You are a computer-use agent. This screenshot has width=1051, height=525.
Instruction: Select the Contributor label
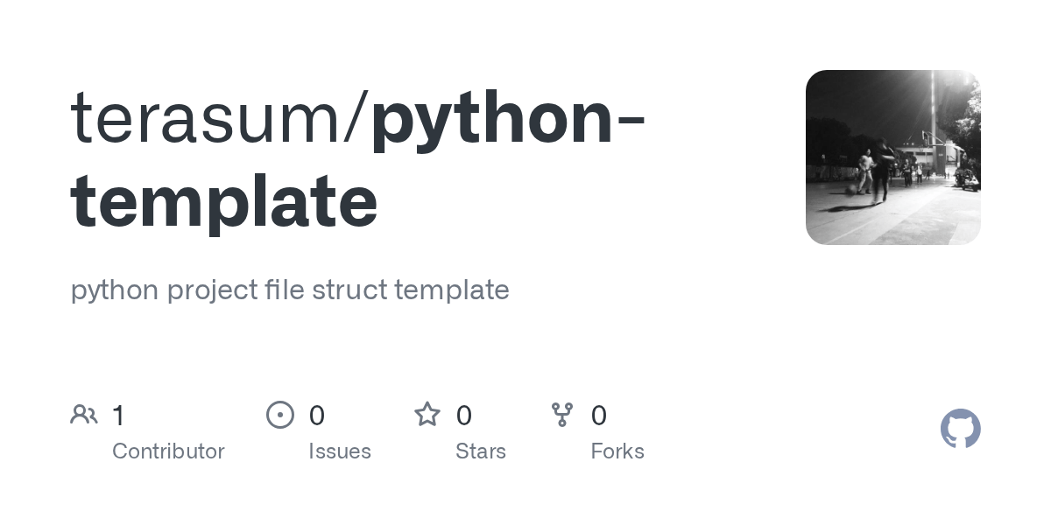168,451
